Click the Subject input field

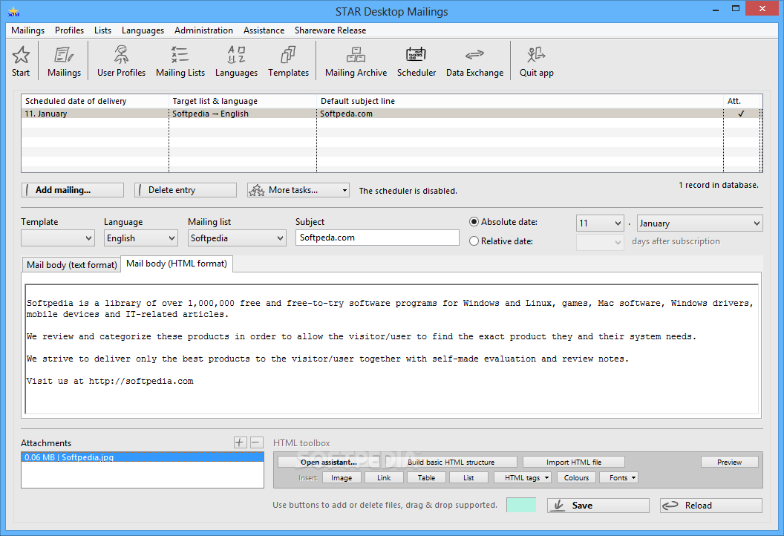377,238
